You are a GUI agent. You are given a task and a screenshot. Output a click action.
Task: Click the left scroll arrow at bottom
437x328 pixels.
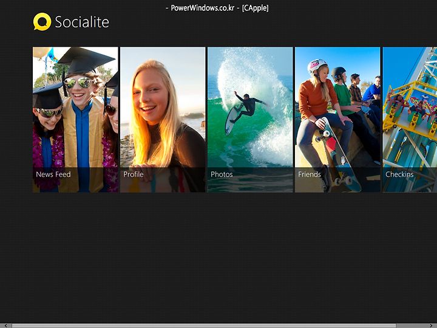point(5,326)
